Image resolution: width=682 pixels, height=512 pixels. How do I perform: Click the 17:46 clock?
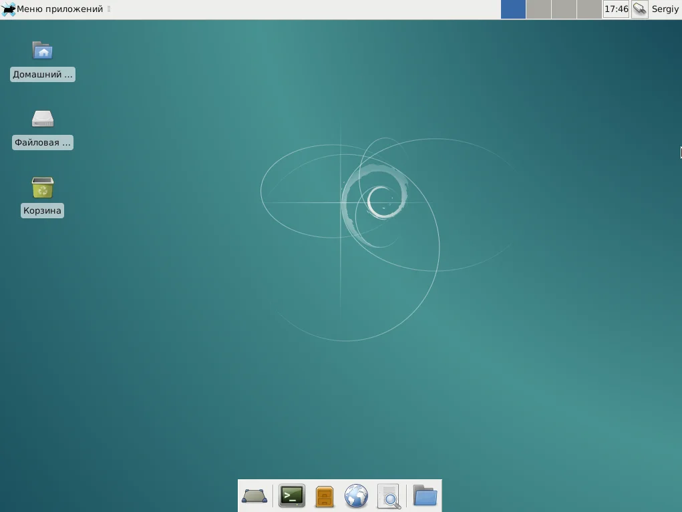pyautogui.click(x=616, y=9)
